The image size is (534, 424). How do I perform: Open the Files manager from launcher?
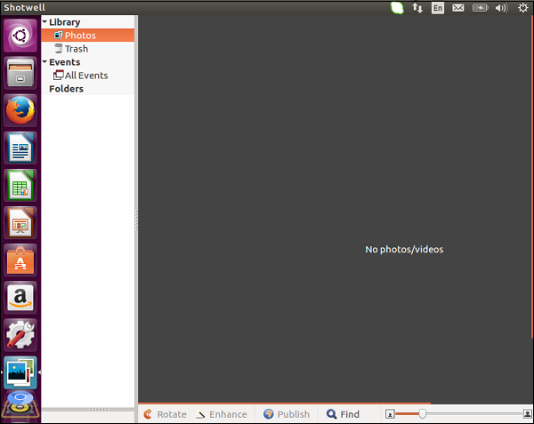(x=20, y=73)
